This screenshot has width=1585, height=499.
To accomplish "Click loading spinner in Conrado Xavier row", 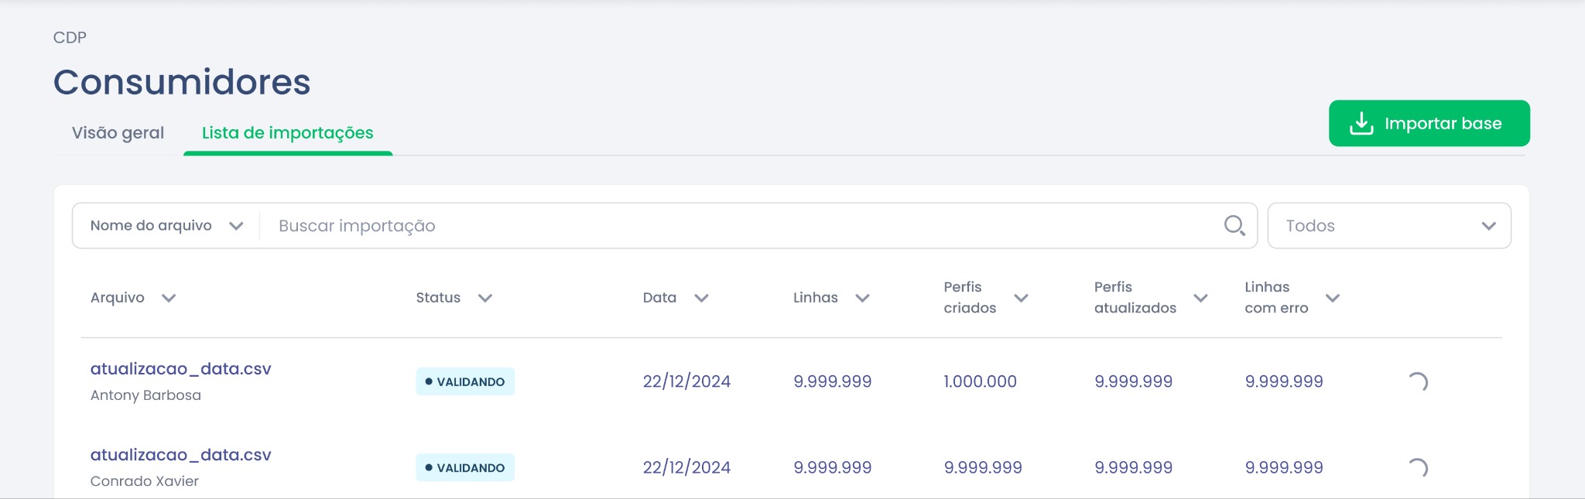I will [x=1418, y=467].
